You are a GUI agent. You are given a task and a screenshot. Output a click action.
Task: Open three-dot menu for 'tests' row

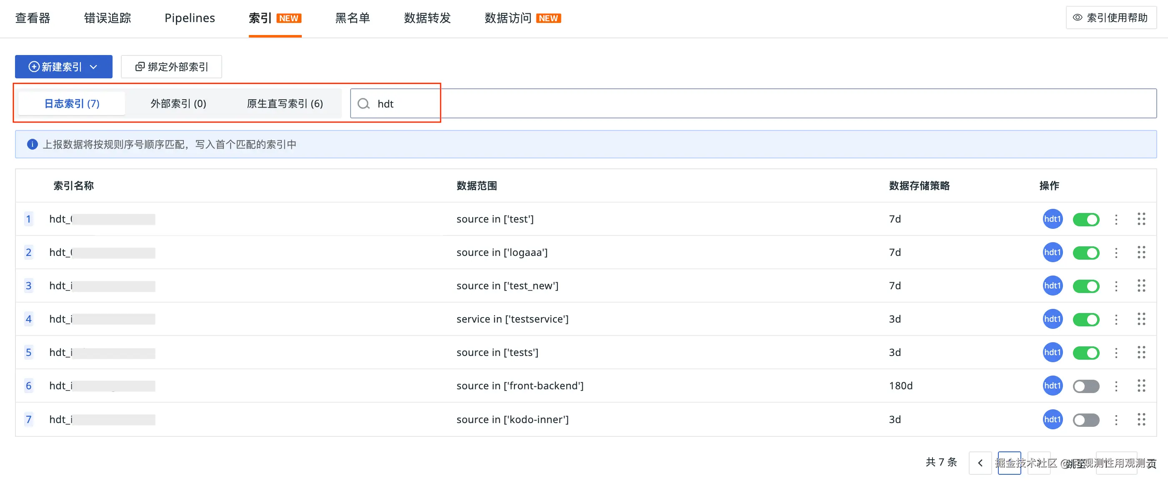pos(1116,353)
